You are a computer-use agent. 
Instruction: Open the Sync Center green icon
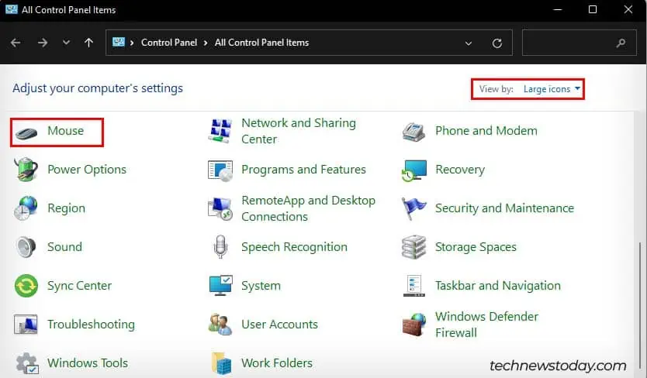(26, 286)
